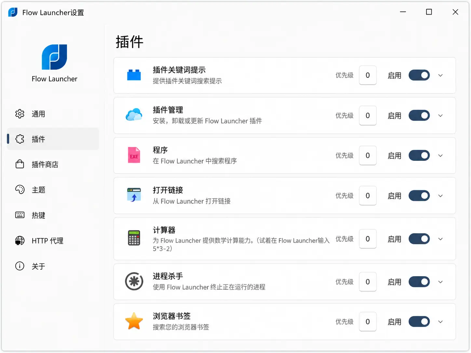
Task: Open the 计算器 plugin options chevron
Action: [x=440, y=239]
